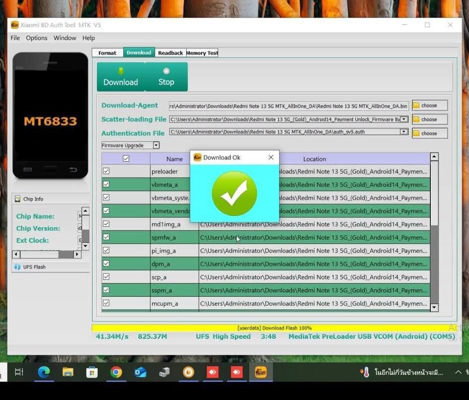Viewport: 469px width, 400px height.
Task: Toggle the scp_a checkbox
Action: click(x=106, y=277)
